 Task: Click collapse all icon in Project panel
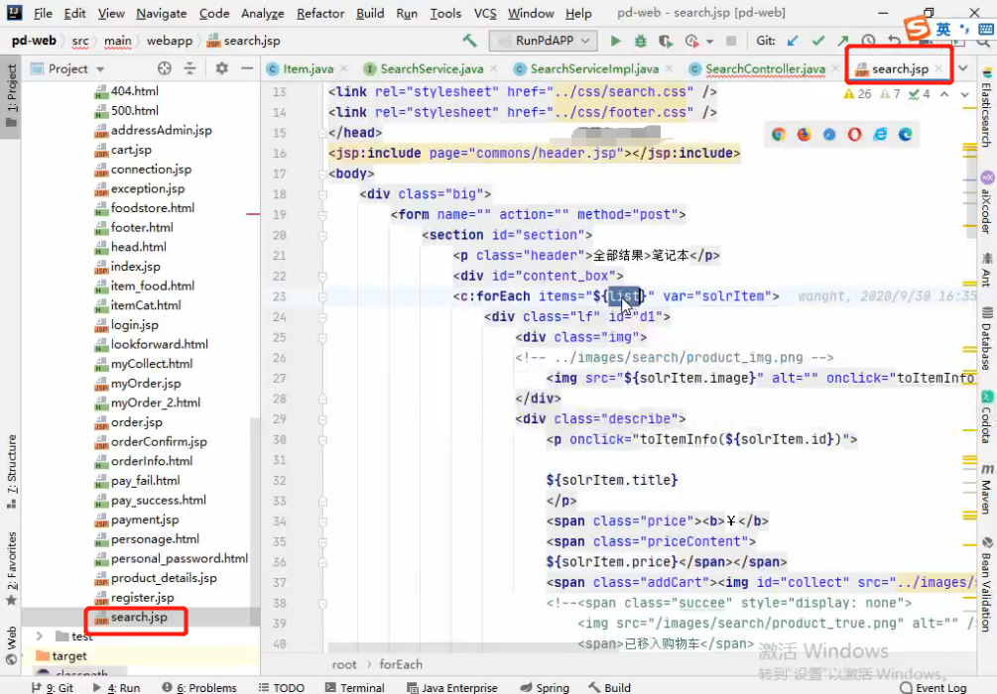tap(189, 68)
